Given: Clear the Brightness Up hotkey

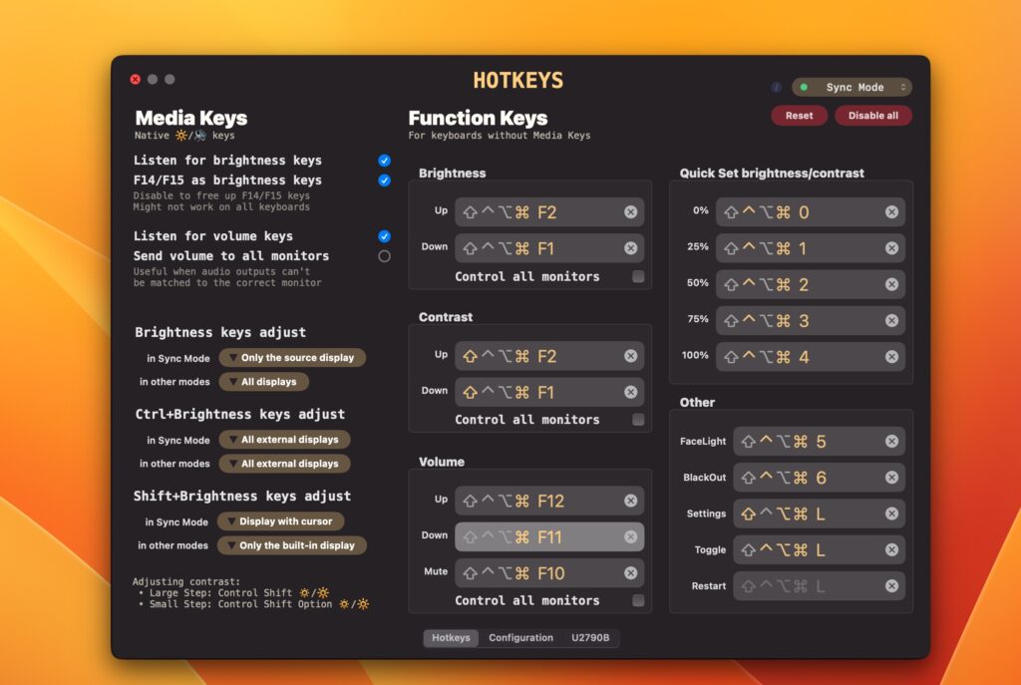Looking at the screenshot, I should [630, 212].
